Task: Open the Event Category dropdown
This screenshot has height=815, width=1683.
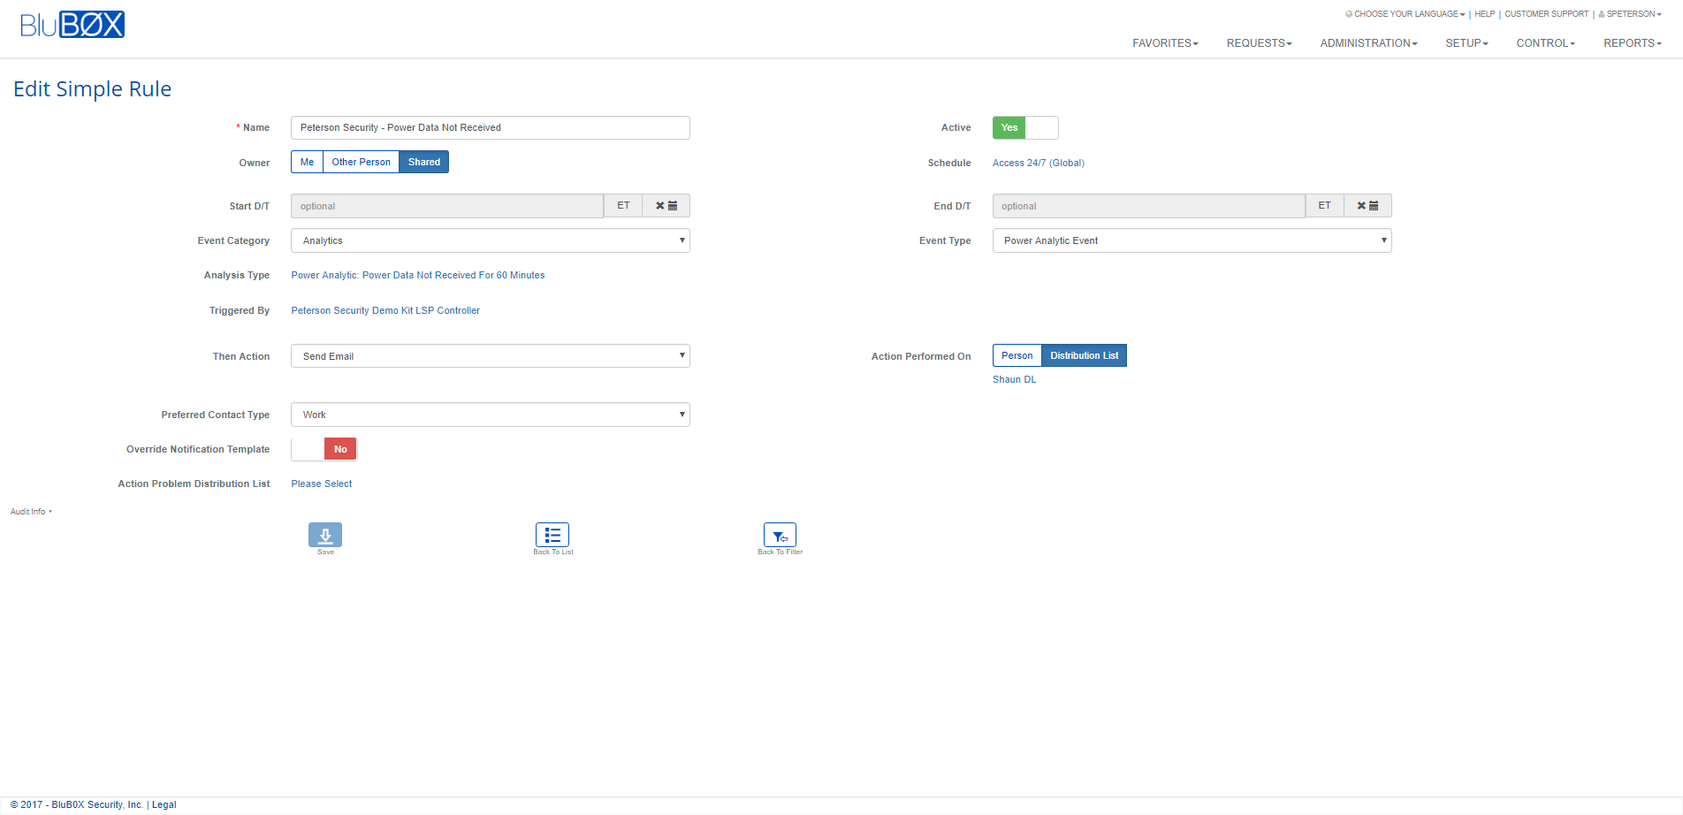Action: [490, 240]
